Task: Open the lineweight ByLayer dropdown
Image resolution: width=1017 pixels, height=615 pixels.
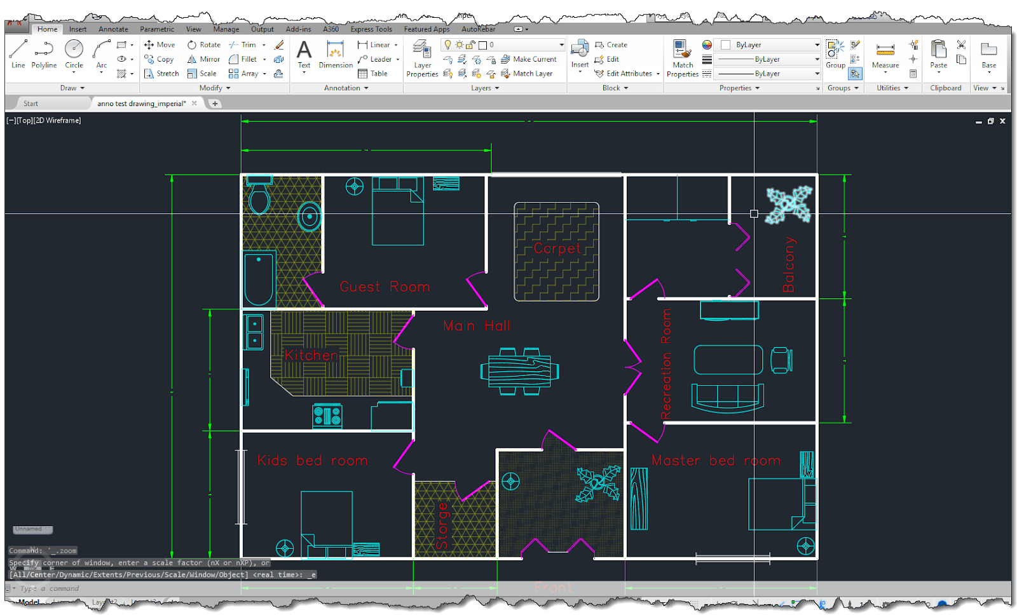Action: click(817, 59)
